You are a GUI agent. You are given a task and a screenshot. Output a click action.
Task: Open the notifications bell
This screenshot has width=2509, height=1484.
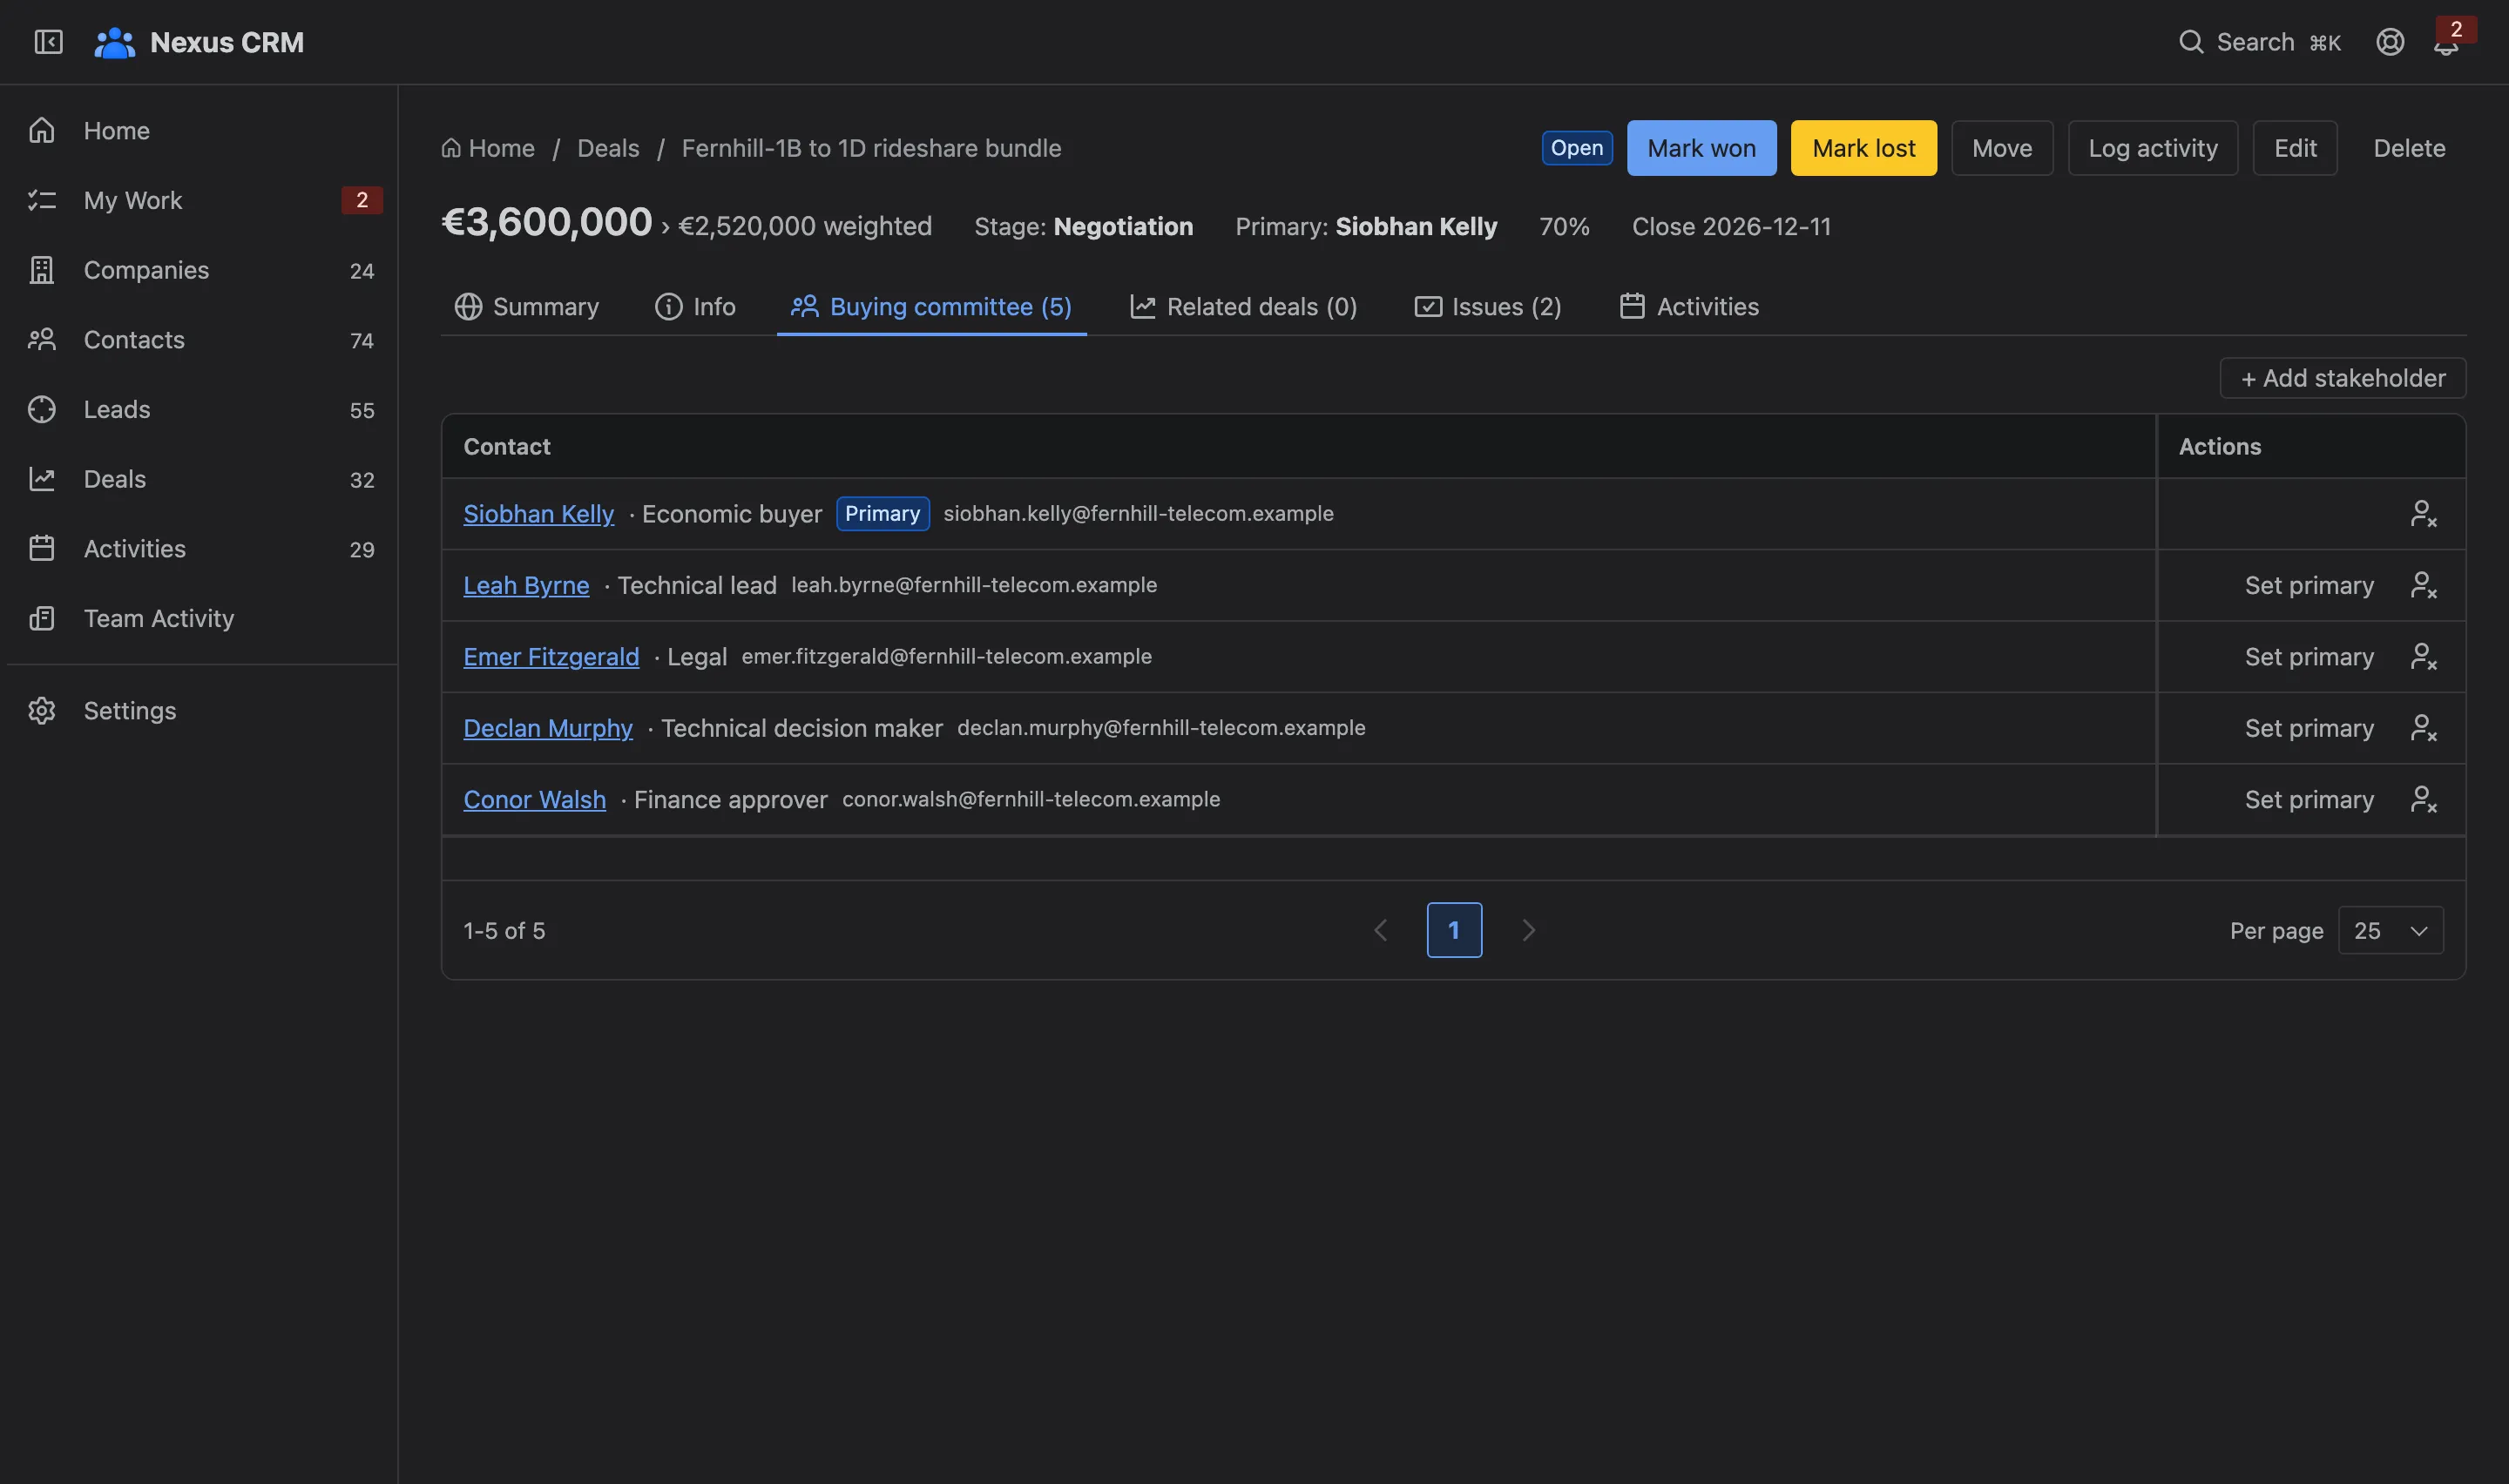(2446, 44)
